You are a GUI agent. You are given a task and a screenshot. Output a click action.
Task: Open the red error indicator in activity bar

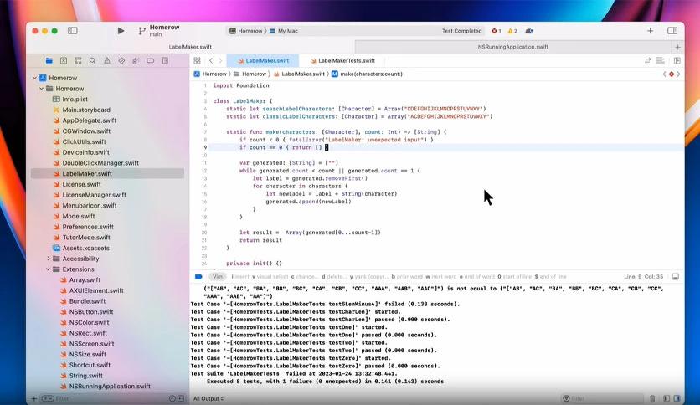pyautogui.click(x=496, y=31)
